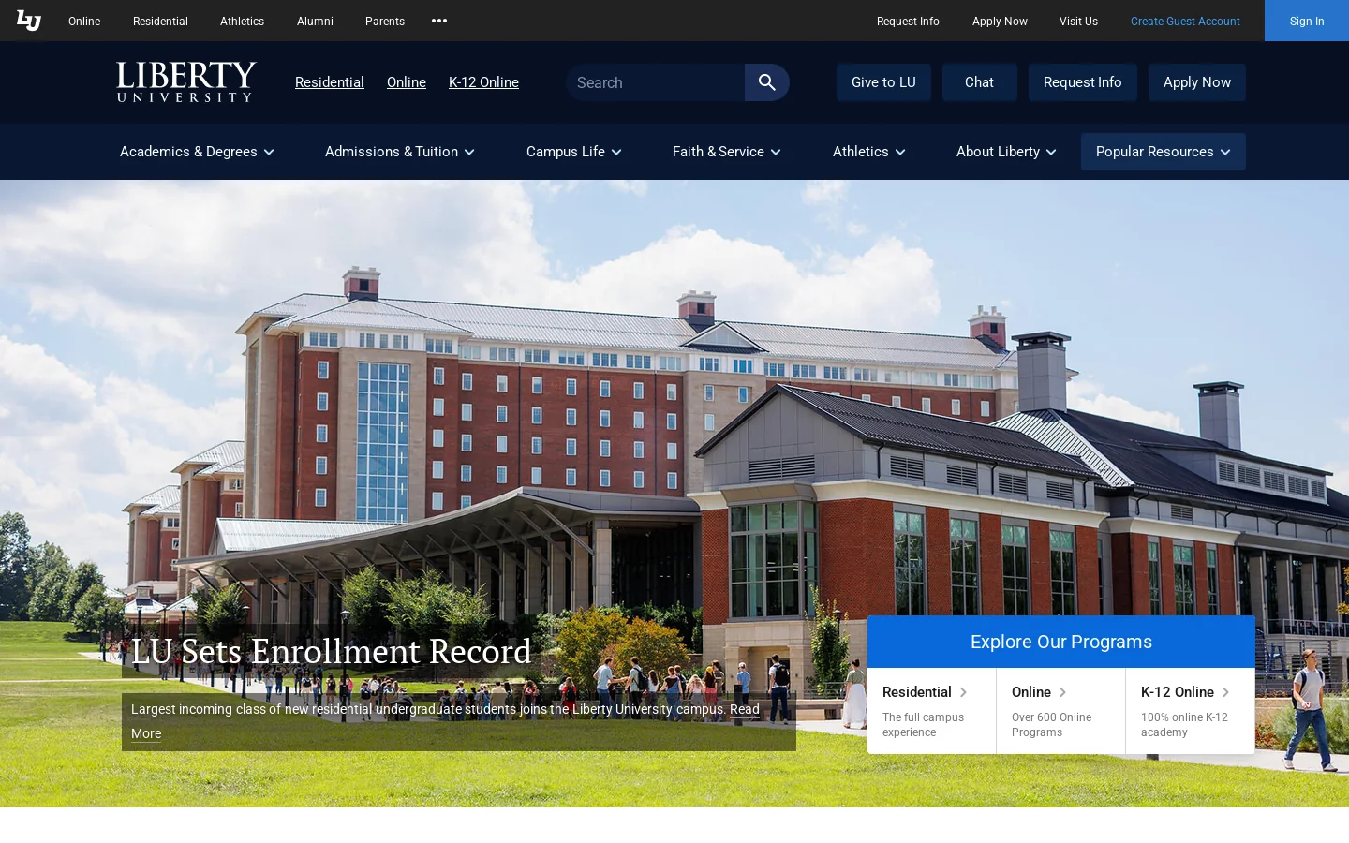Click the Give to LU button
Image resolution: width=1349 pixels, height=843 pixels.
tap(883, 82)
